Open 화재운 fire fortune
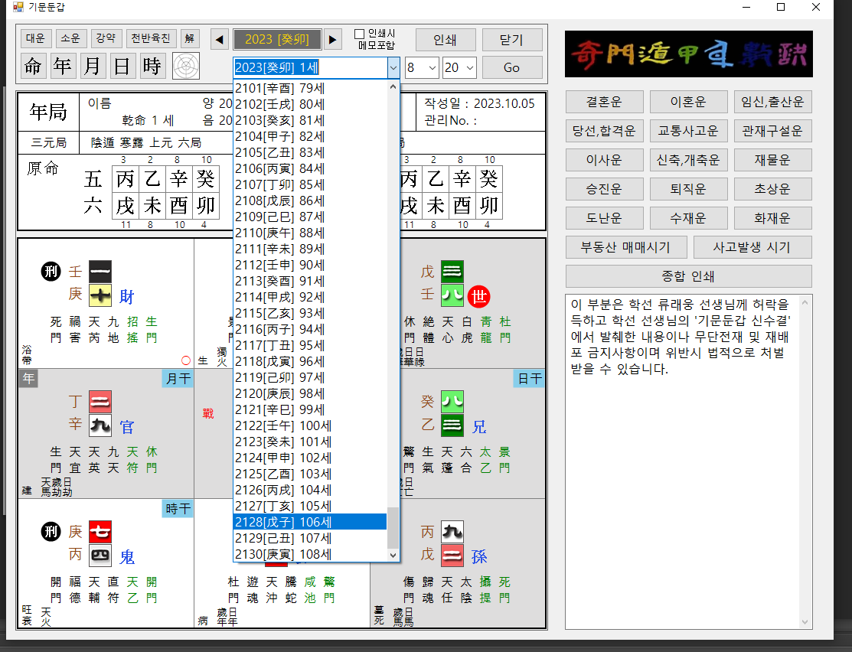The image size is (852, 652). [772, 218]
